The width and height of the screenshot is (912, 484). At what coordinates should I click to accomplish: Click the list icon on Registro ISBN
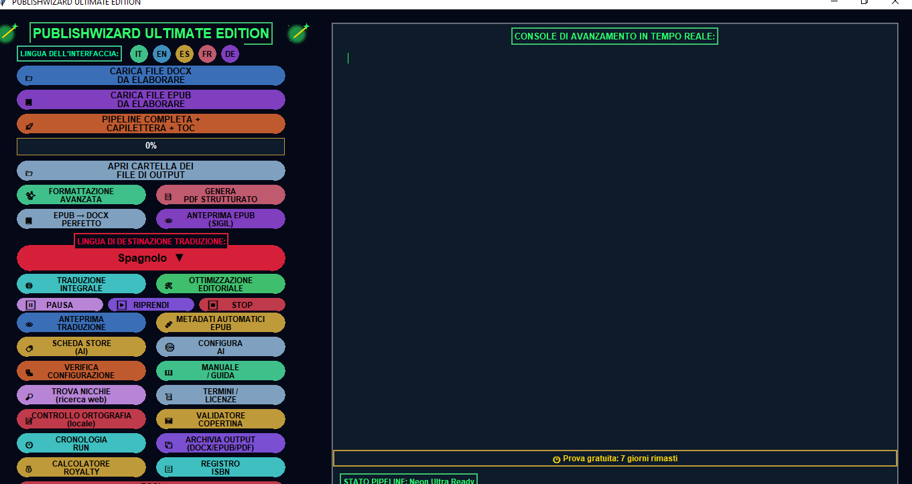168,469
